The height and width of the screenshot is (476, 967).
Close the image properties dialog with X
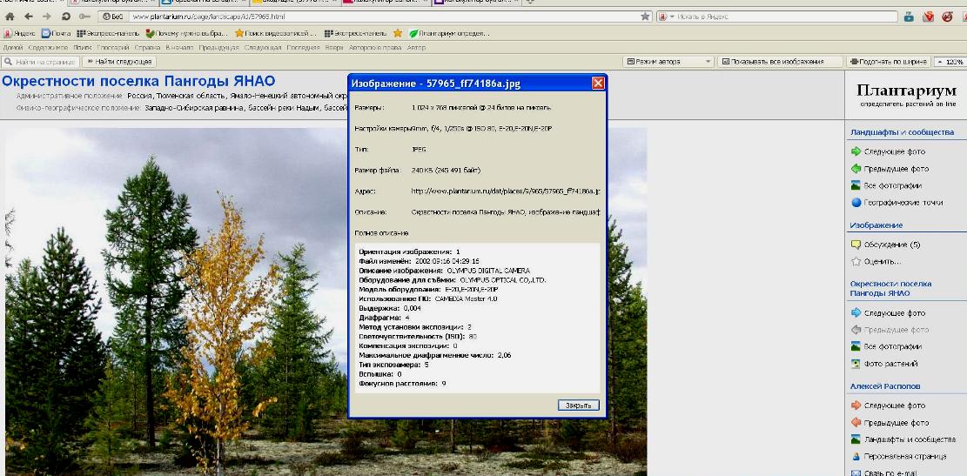point(598,83)
